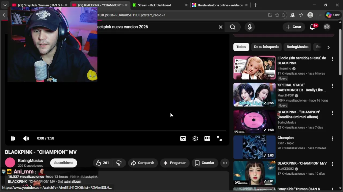The height and width of the screenshot is (192, 343).
Task: Go back with browser arrow
Action: 5,15
